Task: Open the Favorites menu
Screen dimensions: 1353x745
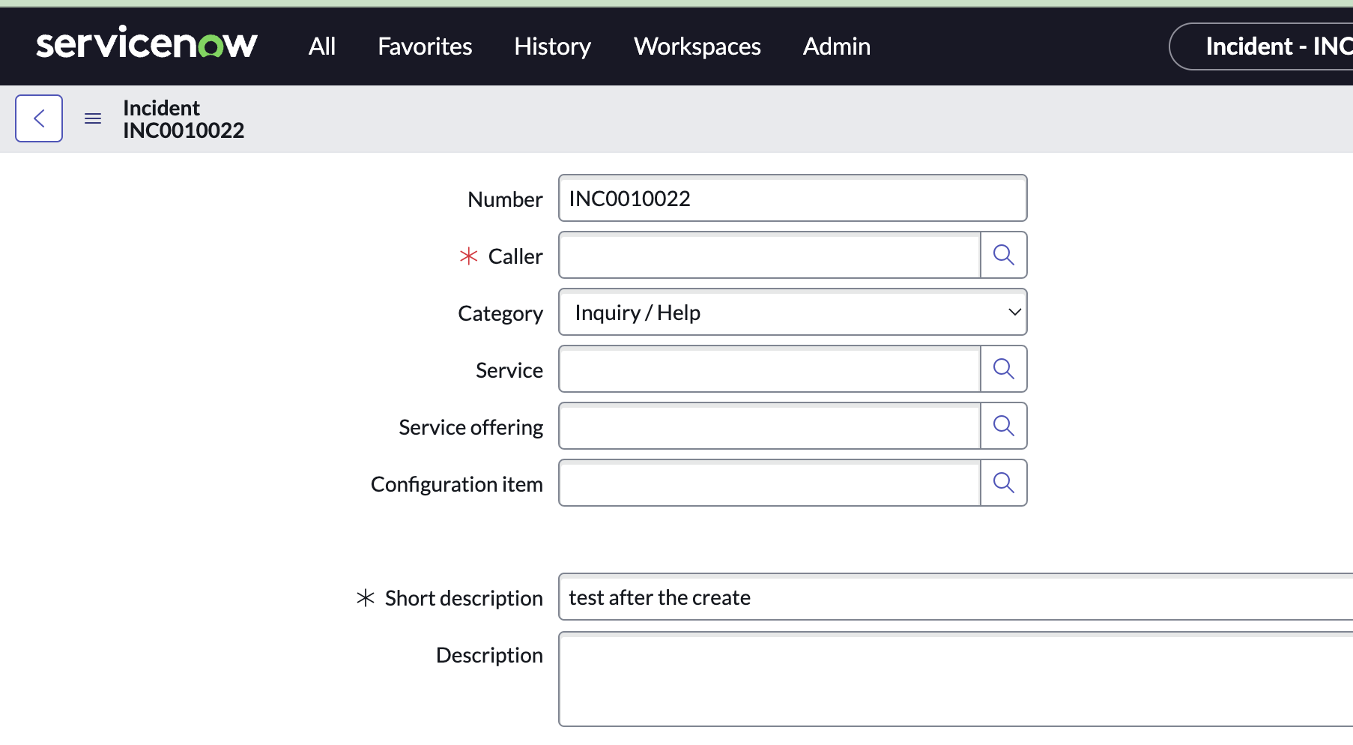Action: [x=425, y=46]
